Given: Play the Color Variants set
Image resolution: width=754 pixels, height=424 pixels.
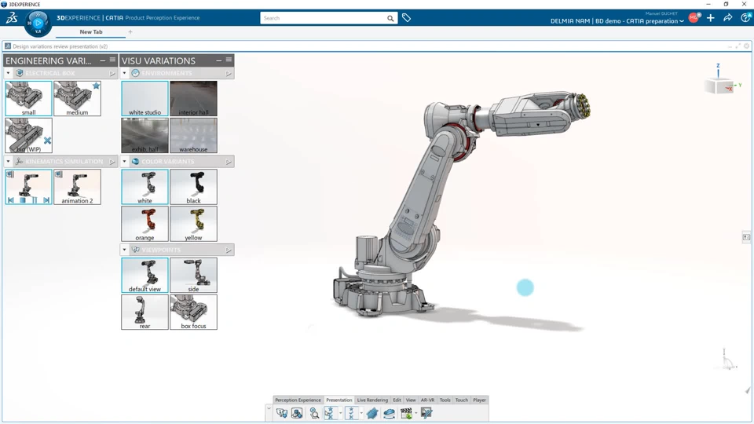Looking at the screenshot, I should pos(229,162).
